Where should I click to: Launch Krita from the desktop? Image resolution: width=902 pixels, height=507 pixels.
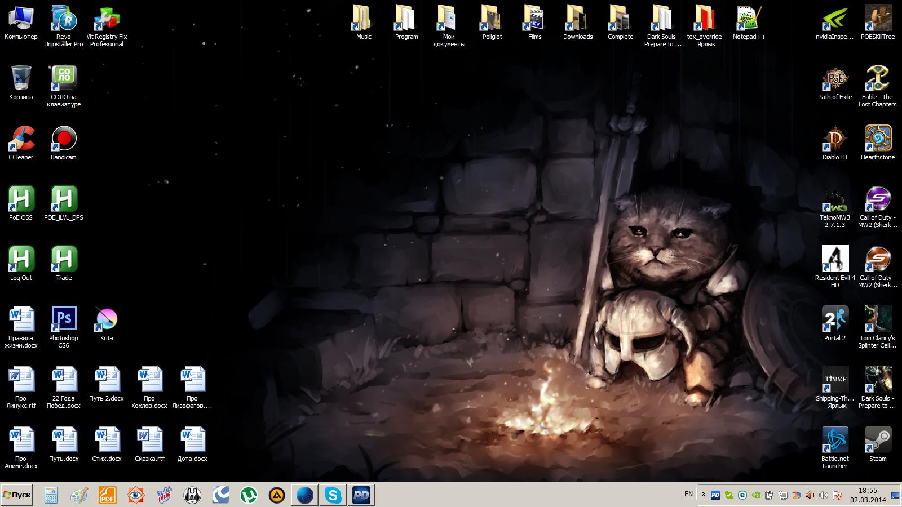tap(107, 319)
